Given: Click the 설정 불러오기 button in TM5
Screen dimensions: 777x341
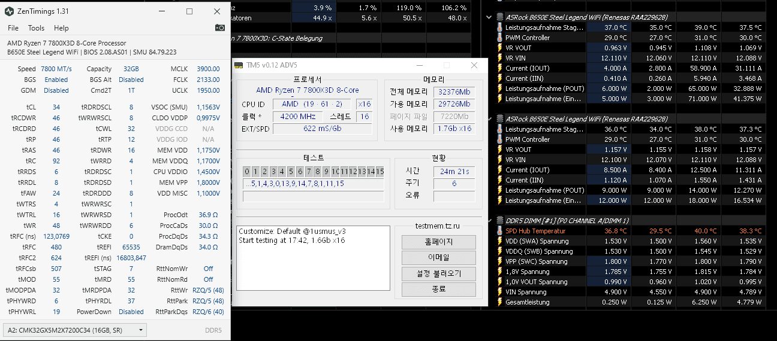Looking at the screenshot, I should coord(438,274).
